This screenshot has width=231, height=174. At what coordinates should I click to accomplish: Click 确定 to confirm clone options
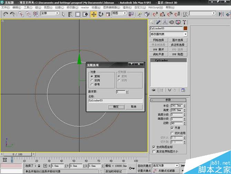click(x=116, y=107)
